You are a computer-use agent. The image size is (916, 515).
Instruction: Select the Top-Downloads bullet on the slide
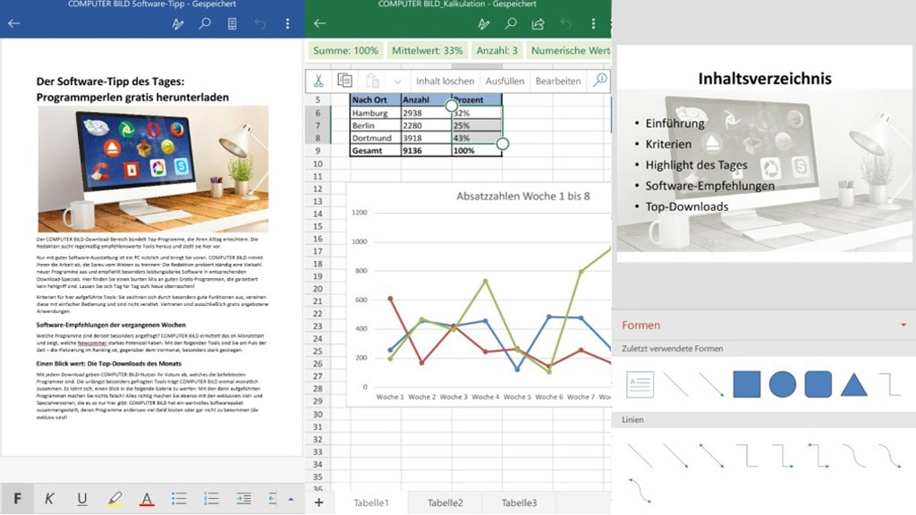point(686,207)
